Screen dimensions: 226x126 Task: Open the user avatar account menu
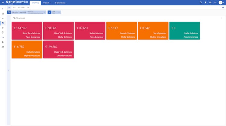click(221, 2)
